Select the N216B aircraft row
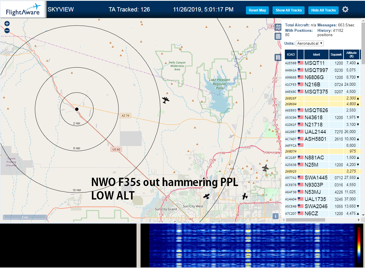Image resolution: width=365 pixels, height=268 pixels. point(322,85)
